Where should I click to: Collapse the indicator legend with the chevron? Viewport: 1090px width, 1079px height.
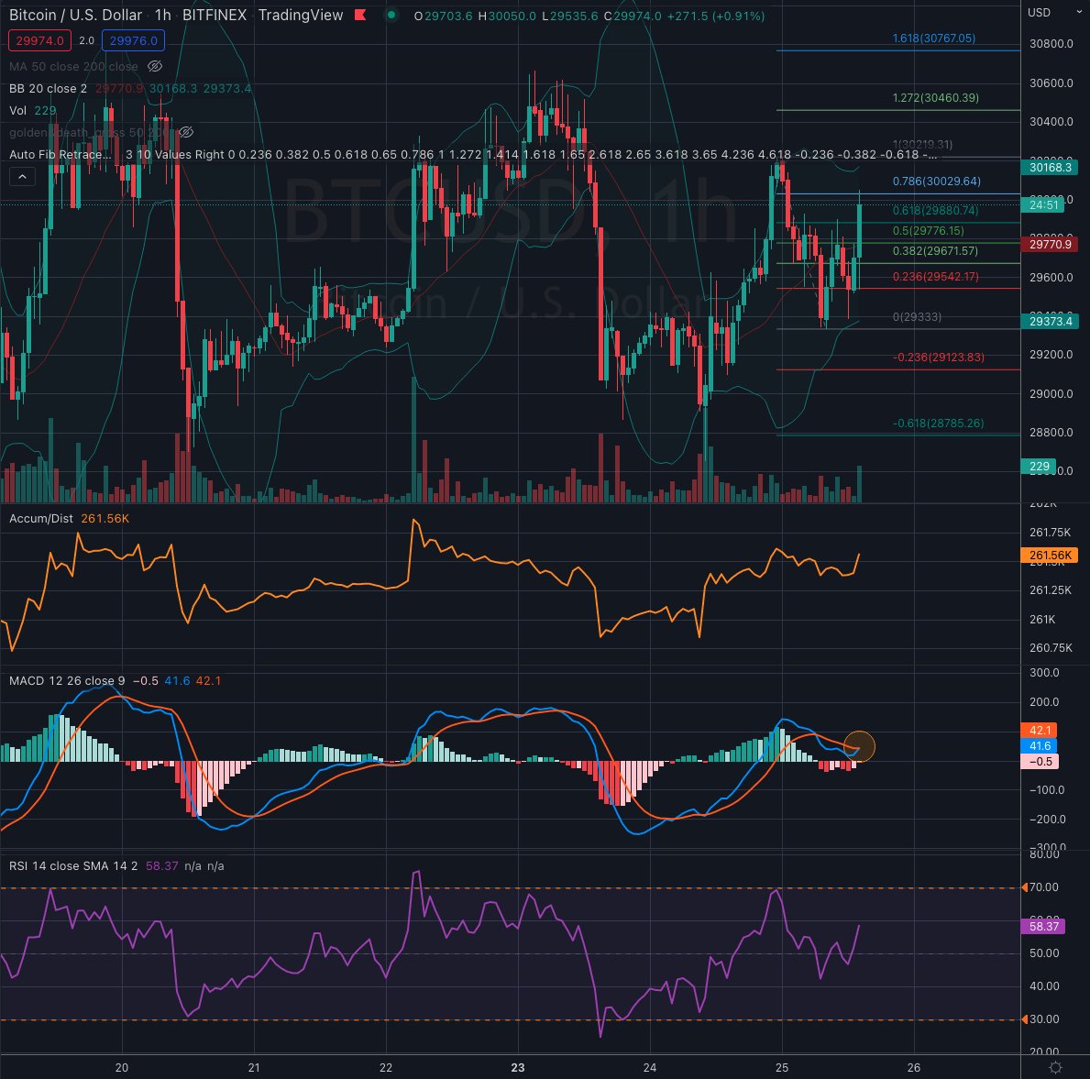[x=22, y=176]
